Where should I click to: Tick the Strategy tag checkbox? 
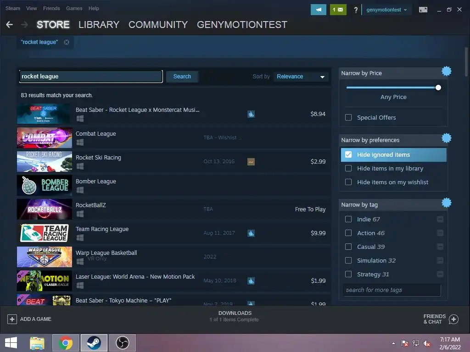pyautogui.click(x=348, y=274)
